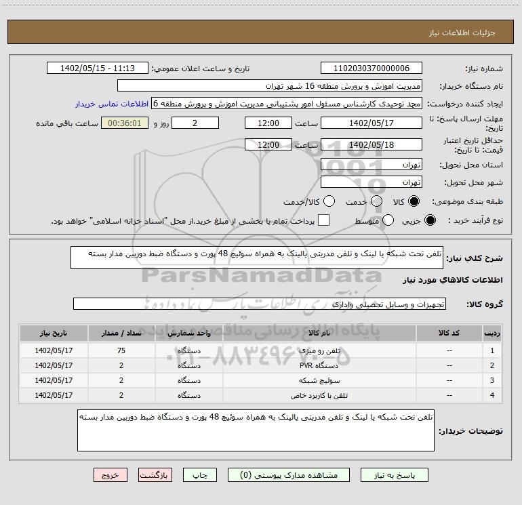The image size is (522, 505).
Task: Click the unit دستگاه in سوئیچ شبکه row
Action: (x=188, y=380)
